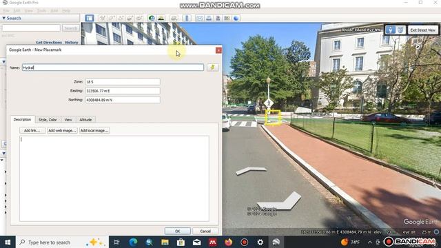Image resolution: width=441 pixels, height=248 pixels.
Task: Select the Add Path toolbar icon
Action: pyautogui.click(x=121, y=19)
